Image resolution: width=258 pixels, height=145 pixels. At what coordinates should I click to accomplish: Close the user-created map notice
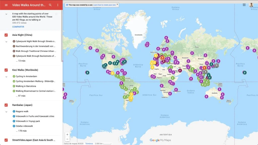(117, 5)
